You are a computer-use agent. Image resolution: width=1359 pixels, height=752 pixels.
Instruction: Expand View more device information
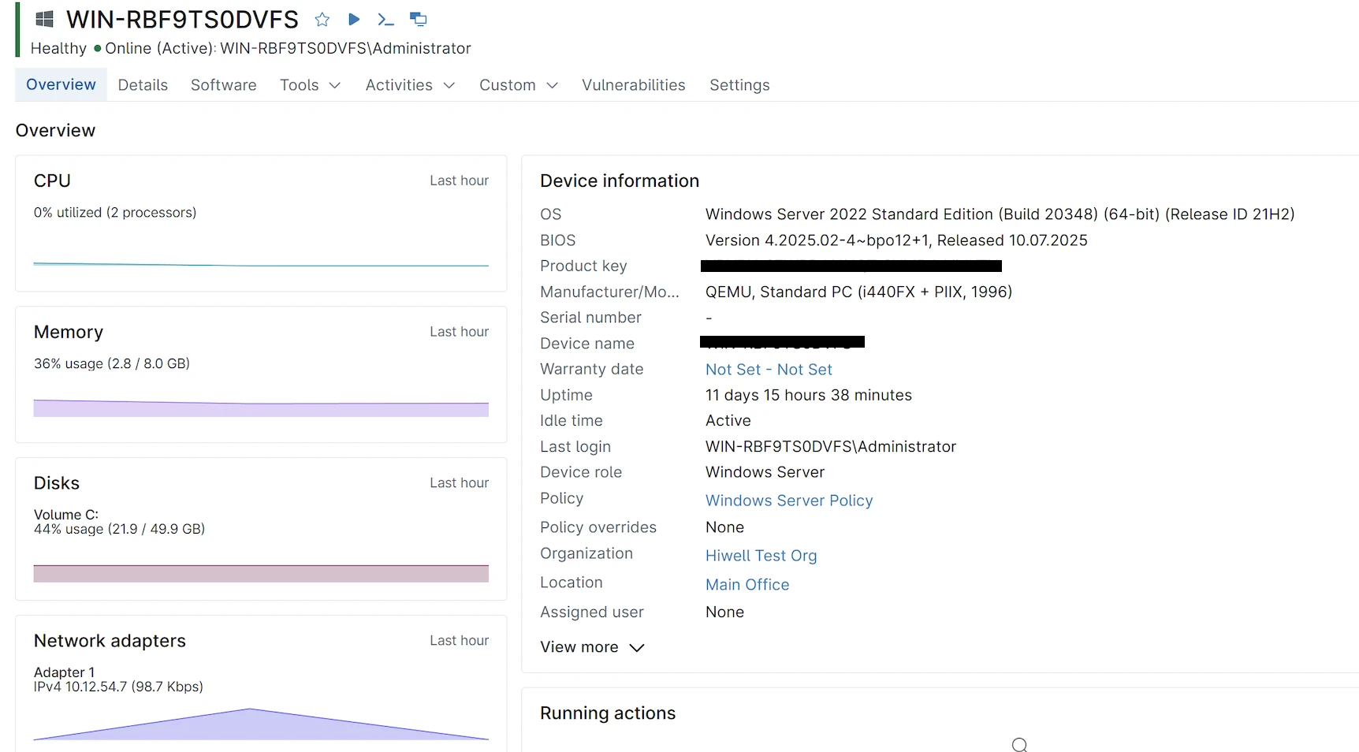click(592, 647)
